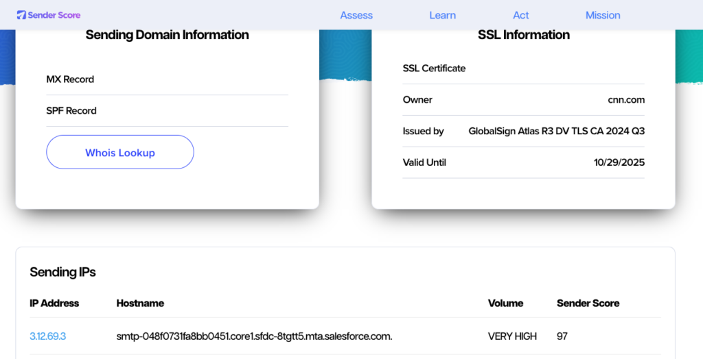Open the Learn menu
The height and width of the screenshot is (359, 703).
tap(443, 15)
